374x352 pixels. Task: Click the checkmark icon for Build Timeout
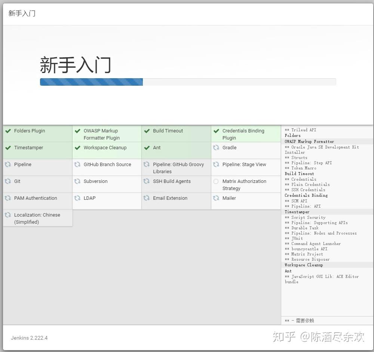tap(146, 131)
